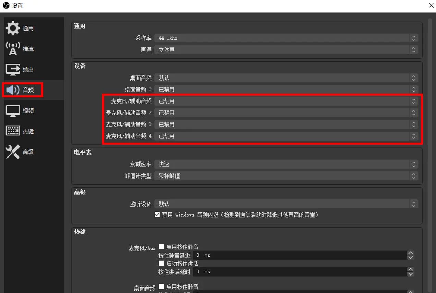Select the 音频 settings tab
This screenshot has height=293, width=436.
click(x=34, y=90)
